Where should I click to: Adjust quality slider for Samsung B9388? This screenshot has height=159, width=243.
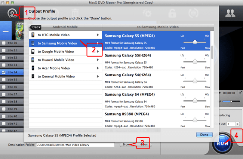[x=195, y=120]
